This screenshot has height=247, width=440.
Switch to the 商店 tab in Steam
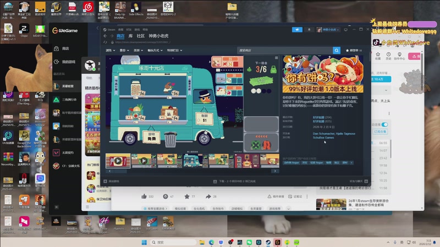[120, 36]
